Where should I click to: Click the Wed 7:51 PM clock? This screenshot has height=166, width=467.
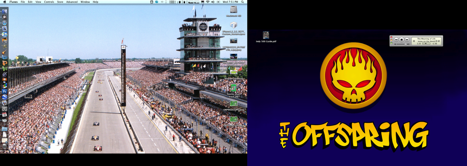click(x=230, y=2)
